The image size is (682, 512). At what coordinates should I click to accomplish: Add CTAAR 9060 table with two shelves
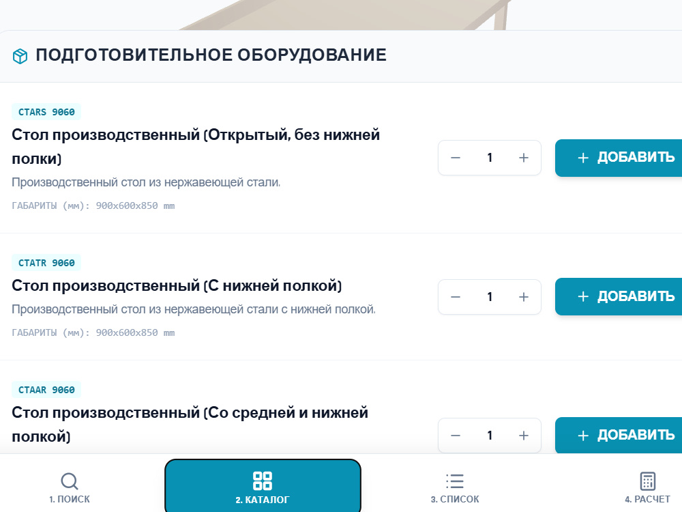(619, 436)
